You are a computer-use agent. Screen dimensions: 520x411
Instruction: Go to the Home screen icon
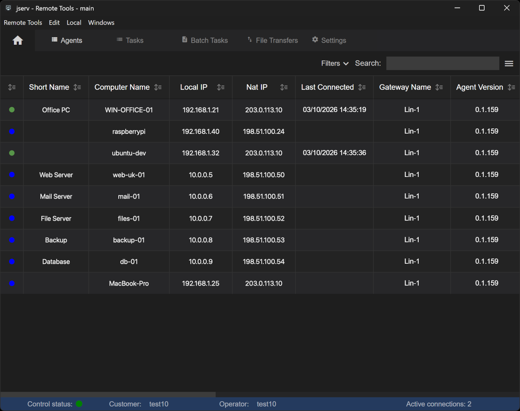tap(18, 41)
